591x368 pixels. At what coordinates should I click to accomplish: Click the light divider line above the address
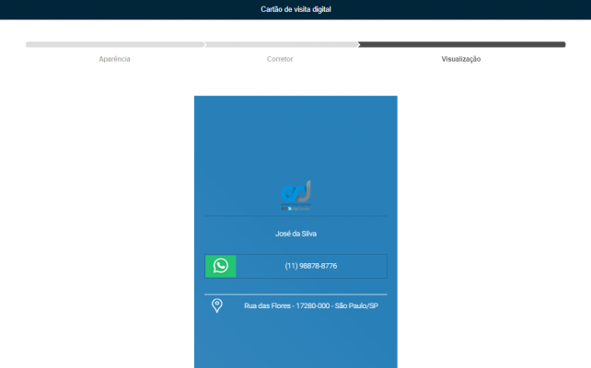(295, 294)
